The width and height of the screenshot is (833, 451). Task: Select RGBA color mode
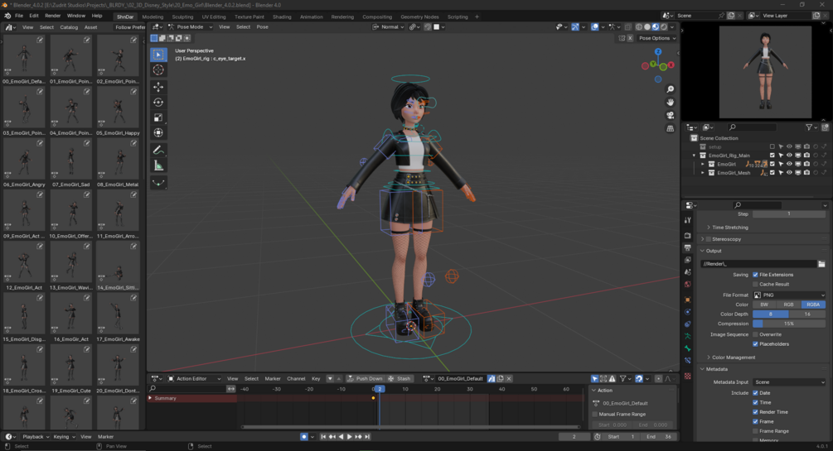[813, 305]
